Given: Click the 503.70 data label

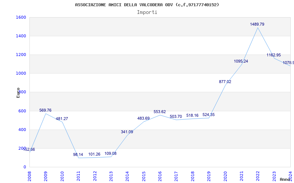Looking at the screenshot, I should 176,116.
